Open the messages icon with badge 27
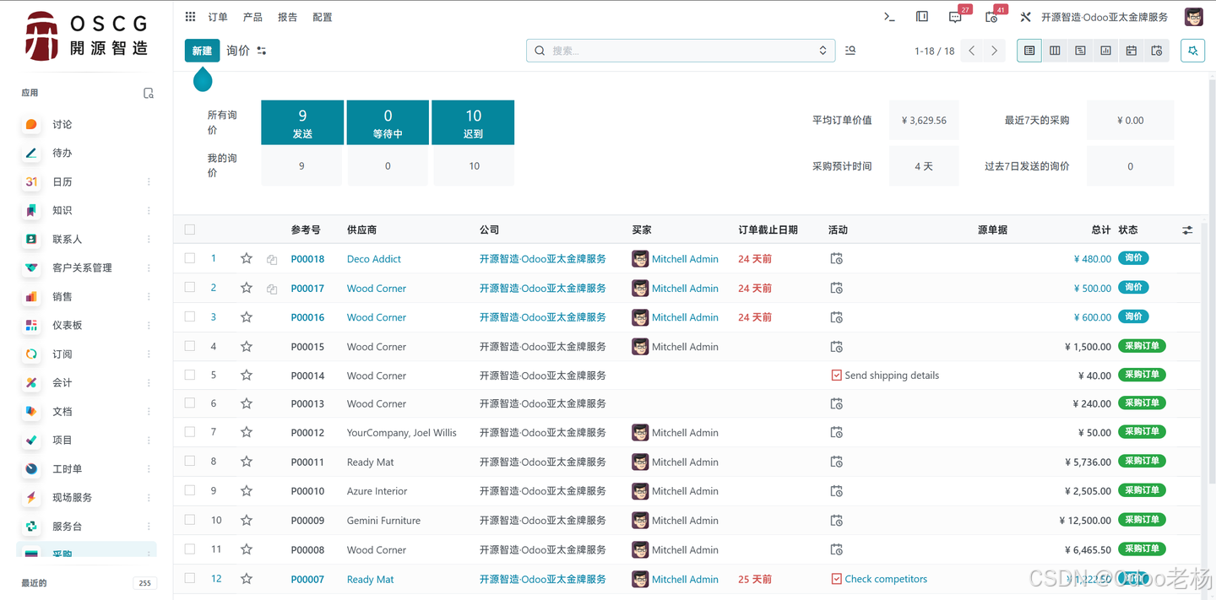The image size is (1216, 600). (x=955, y=17)
